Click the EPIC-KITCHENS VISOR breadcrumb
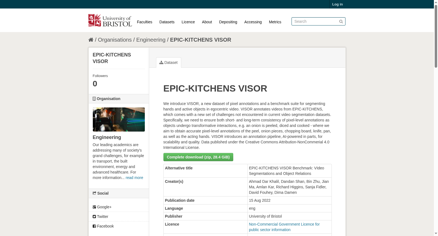 (x=201, y=40)
